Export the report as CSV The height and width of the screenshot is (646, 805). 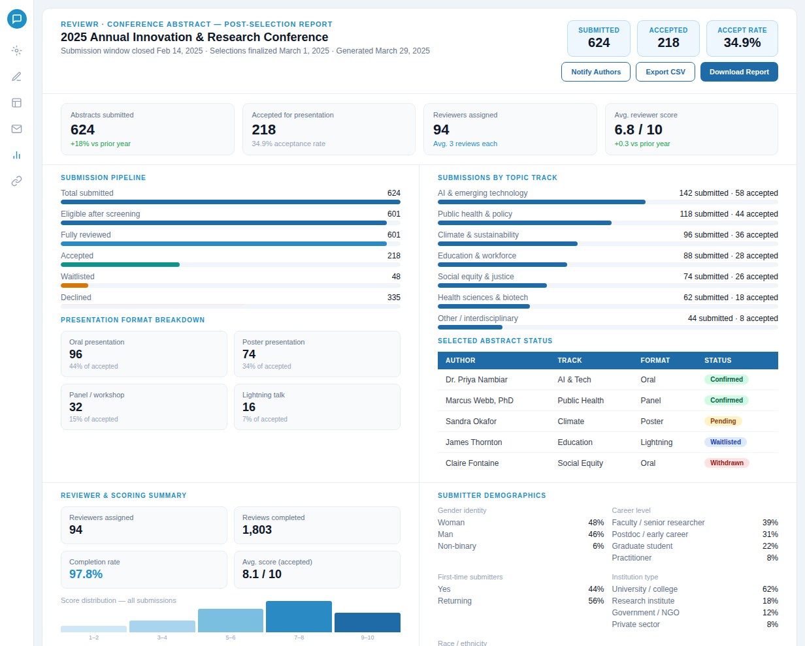pos(665,72)
